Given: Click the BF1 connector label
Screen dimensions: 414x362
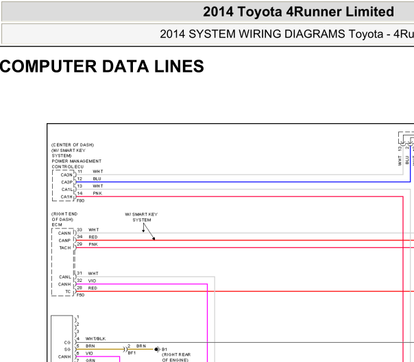Looking at the screenshot, I should [132, 353].
